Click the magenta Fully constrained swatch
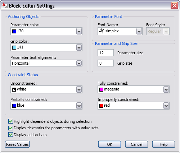The image size is (180, 153). tap(101, 89)
